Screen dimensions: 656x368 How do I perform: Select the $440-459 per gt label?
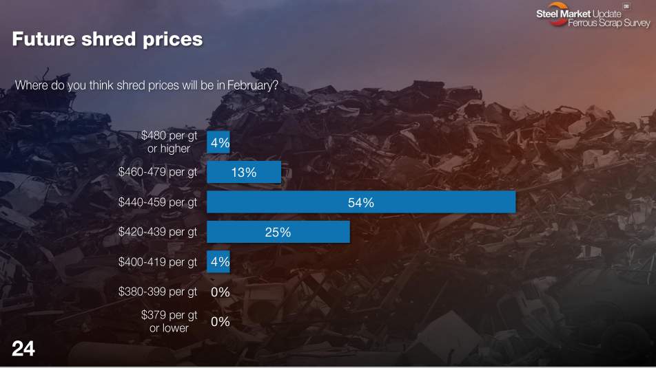tap(158, 202)
